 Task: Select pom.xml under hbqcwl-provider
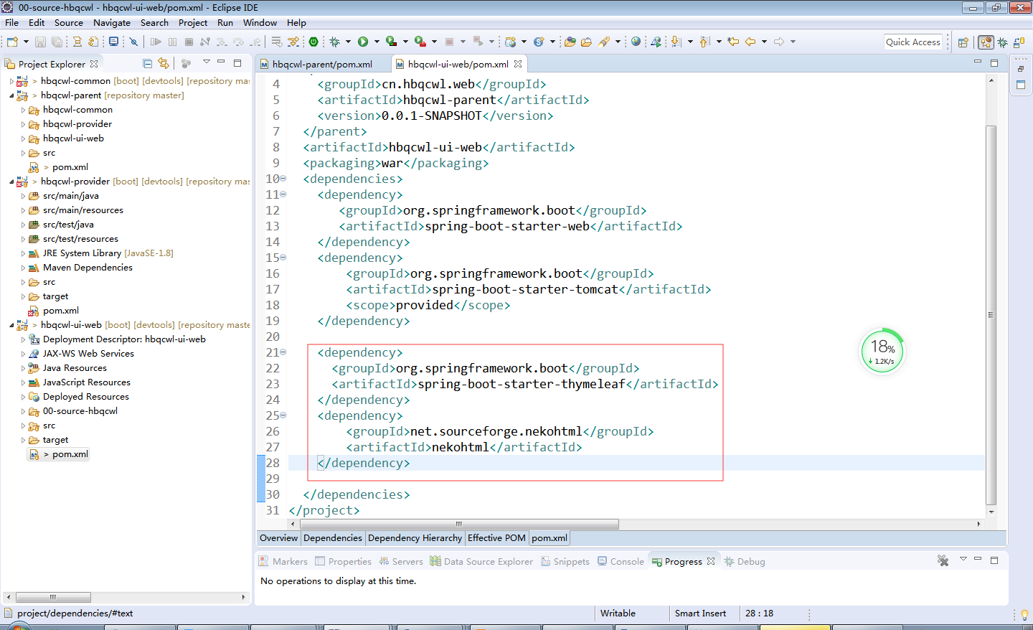[x=61, y=311]
